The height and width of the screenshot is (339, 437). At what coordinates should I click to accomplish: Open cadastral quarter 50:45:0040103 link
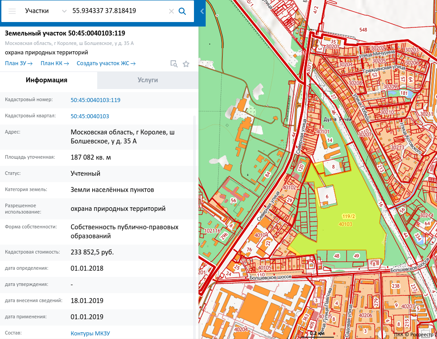click(90, 116)
